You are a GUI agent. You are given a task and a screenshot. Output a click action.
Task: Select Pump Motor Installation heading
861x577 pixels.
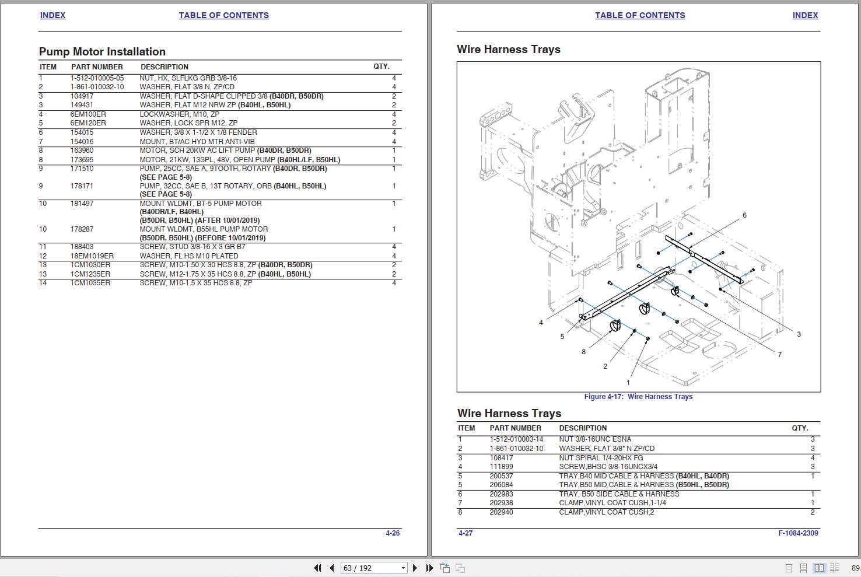tap(102, 51)
